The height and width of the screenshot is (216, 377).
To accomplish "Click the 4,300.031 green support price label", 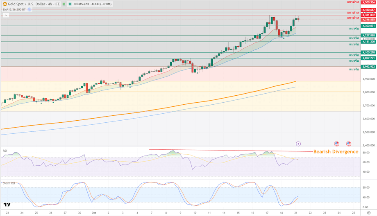I will point(368,26).
